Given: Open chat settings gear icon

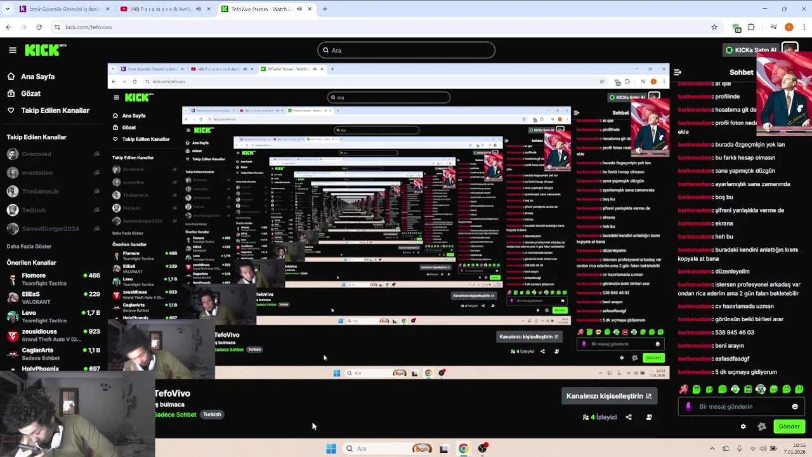Looking at the screenshot, I should 743,427.
